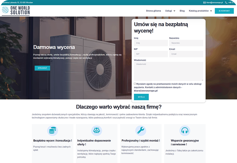Click the balance scales icon
Image resolution: width=237 pixels, height=163 pixels.
(x=97, y=131)
